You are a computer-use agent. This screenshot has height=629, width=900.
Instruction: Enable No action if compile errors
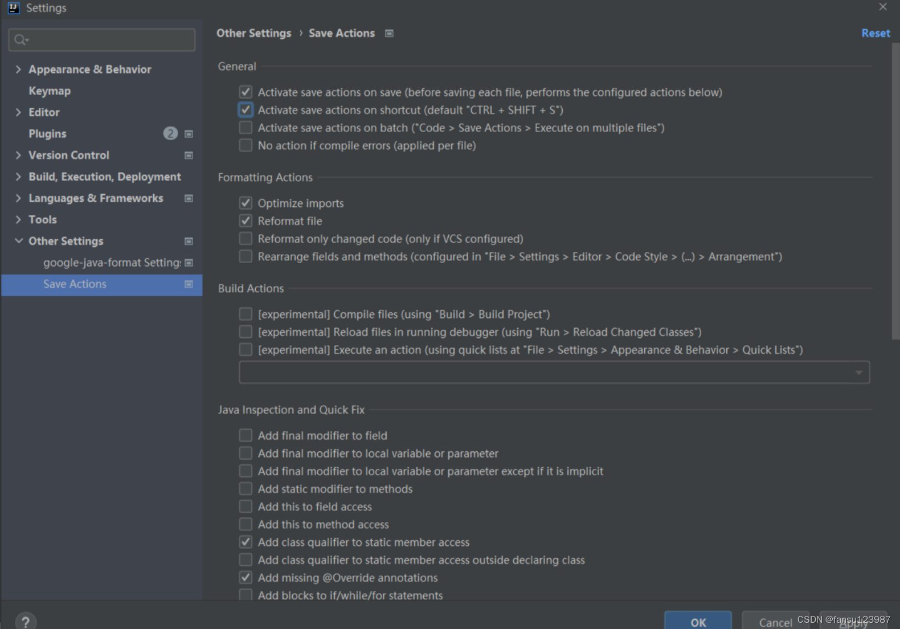(246, 145)
